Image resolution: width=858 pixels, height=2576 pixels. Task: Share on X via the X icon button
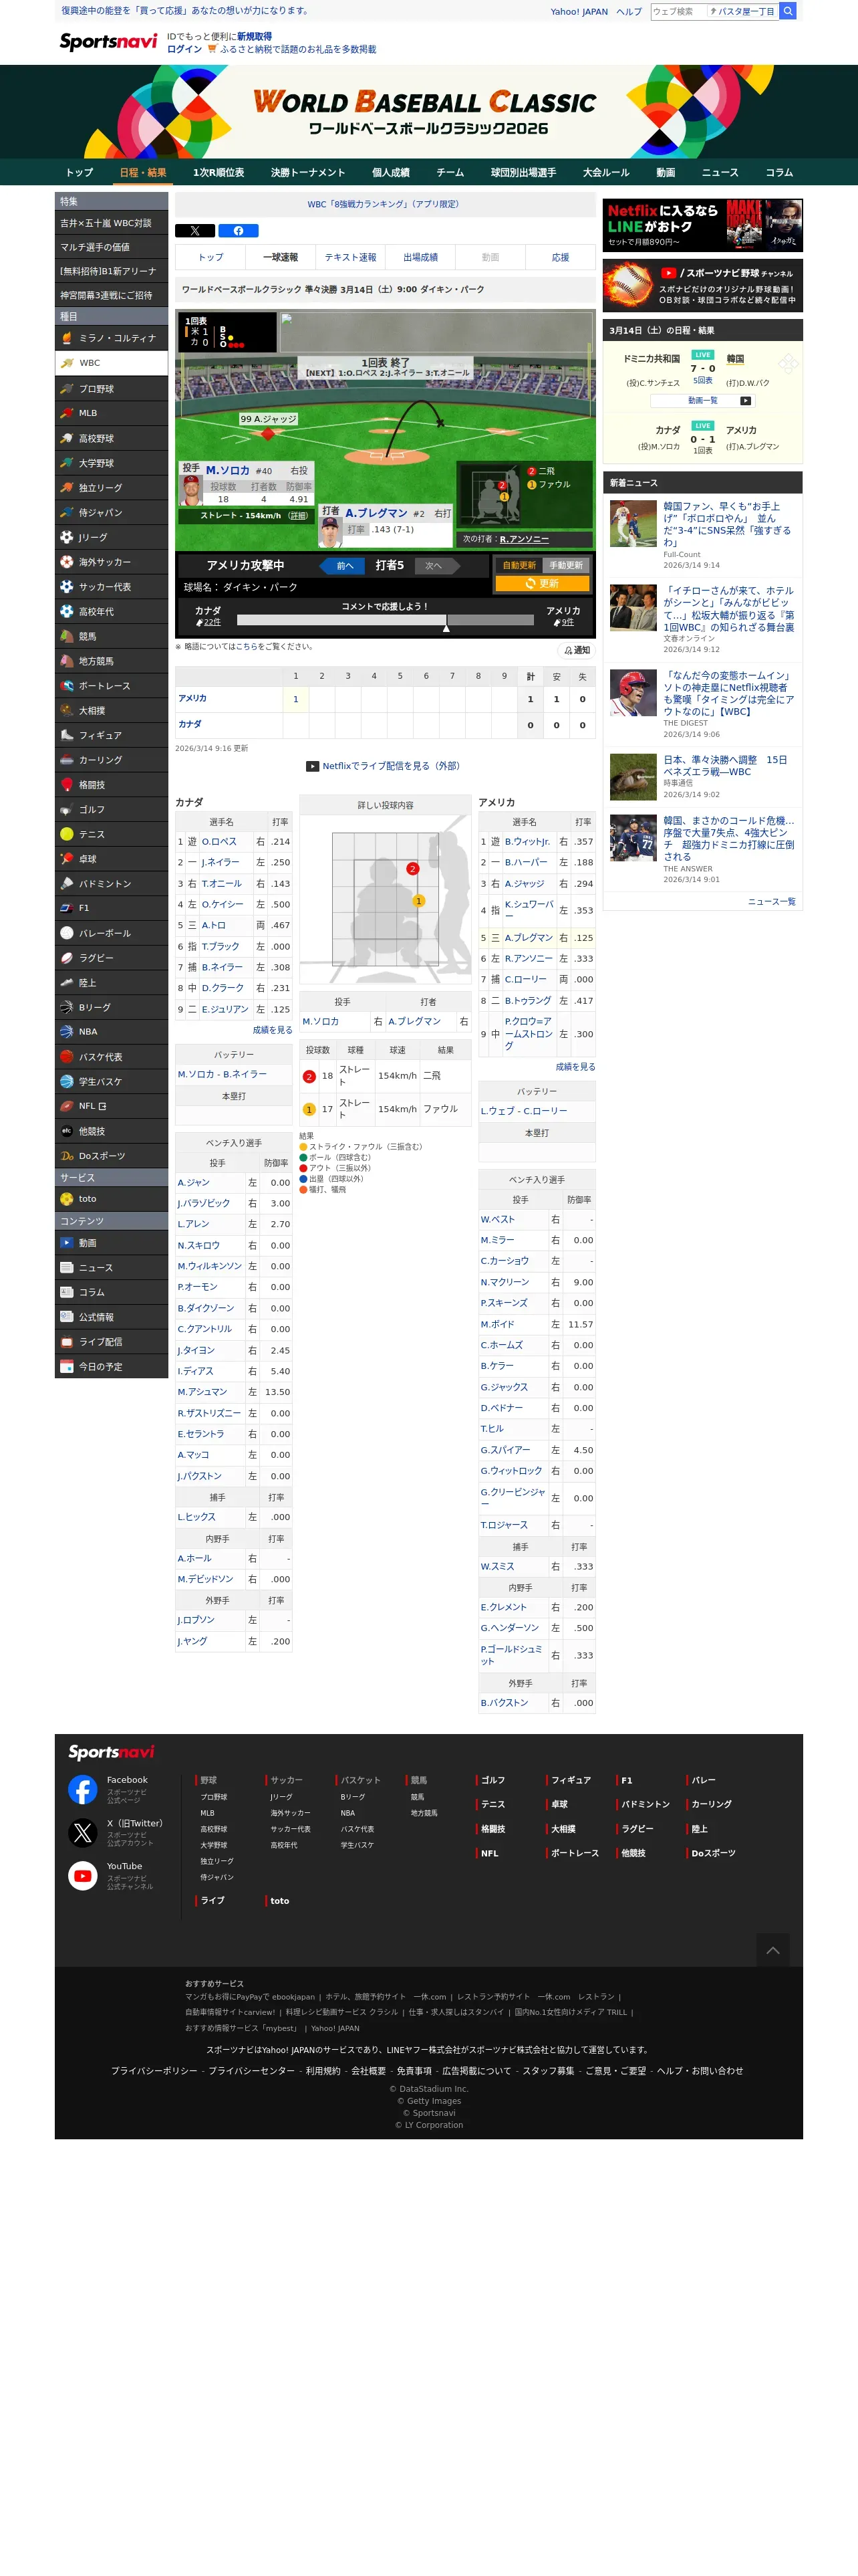[194, 230]
